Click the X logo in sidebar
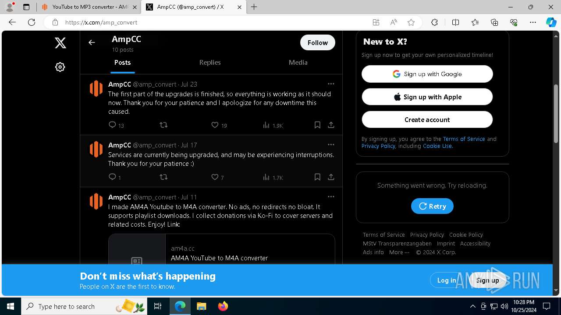 coord(60,42)
